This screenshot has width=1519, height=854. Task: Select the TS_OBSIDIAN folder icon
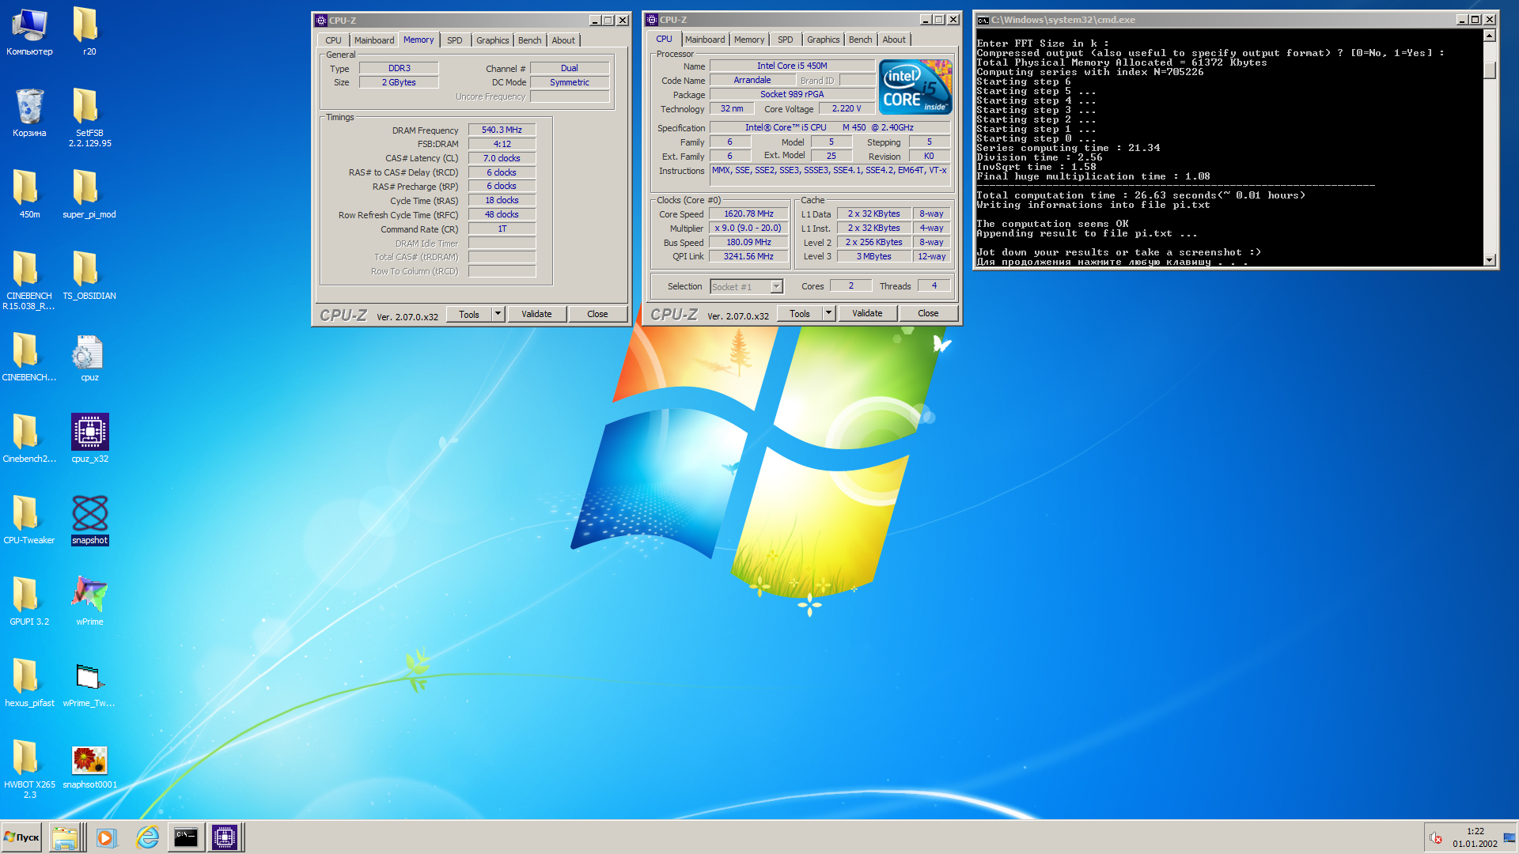click(89, 276)
